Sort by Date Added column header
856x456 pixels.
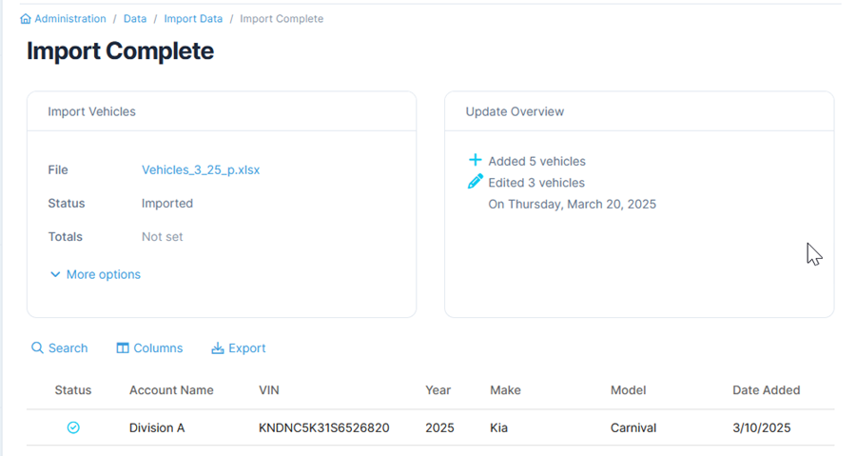coord(766,390)
